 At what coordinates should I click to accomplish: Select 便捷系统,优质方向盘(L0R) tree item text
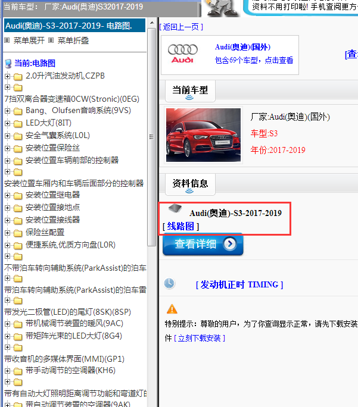(x=70, y=245)
